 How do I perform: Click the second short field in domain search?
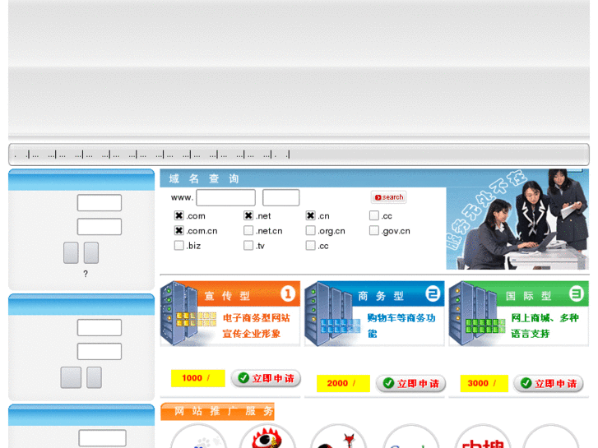(x=280, y=197)
